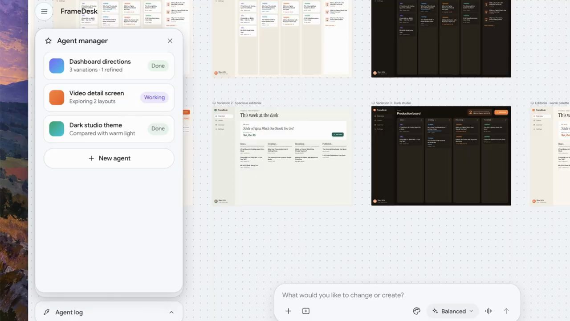Open the Dashboard directions agent
Viewport: 570px width, 321px height.
click(x=109, y=66)
